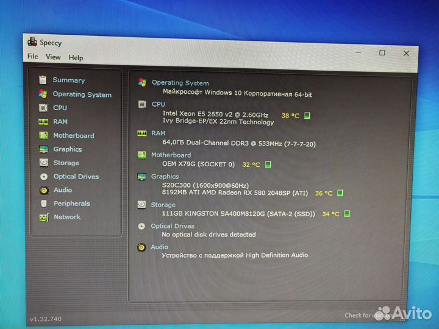Open the CPU section in sidebar
Viewport: 439px width, 329px height.
click(x=60, y=108)
